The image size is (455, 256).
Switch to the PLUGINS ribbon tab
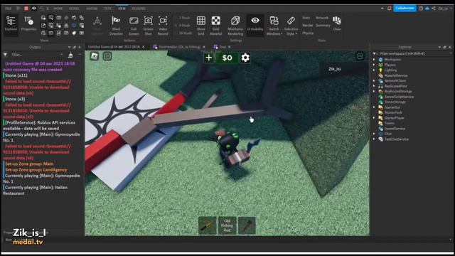pyautogui.click(x=139, y=9)
